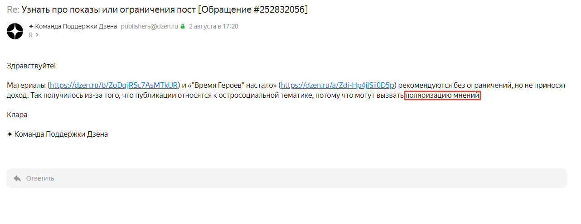
Task: Open the dzen.ru/a/Zdi-Hp4jISii0D5p link
Action: click(x=338, y=85)
